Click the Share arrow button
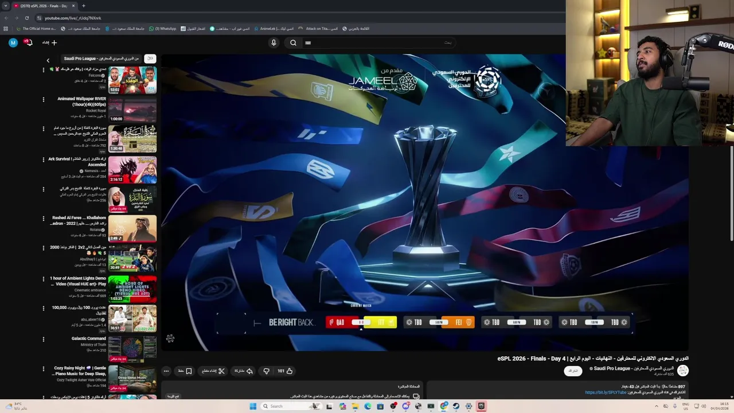The width and height of the screenshot is (734, 413). 244,371
